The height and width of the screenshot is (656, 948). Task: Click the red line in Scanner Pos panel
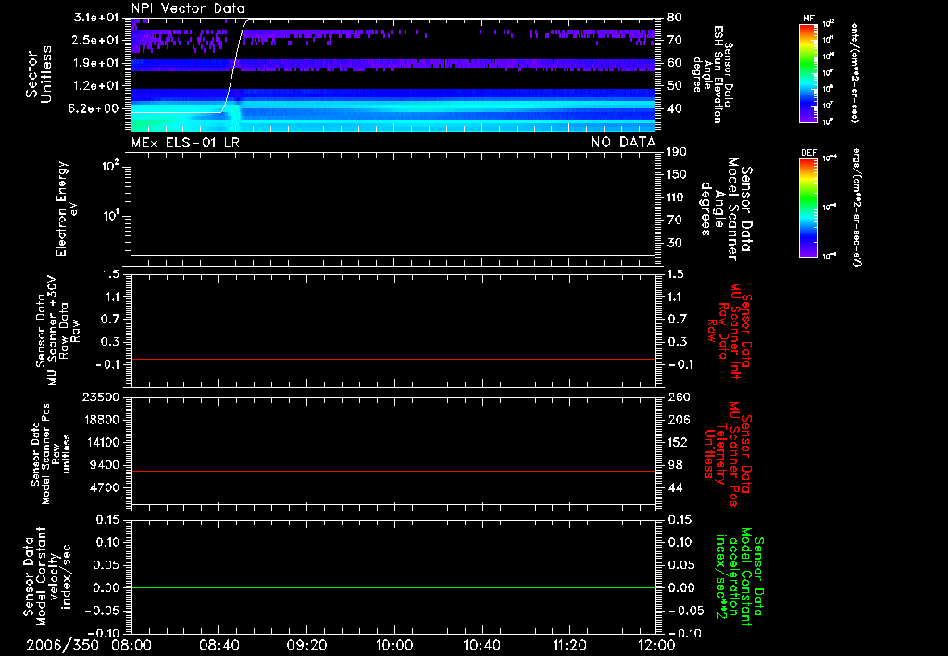pos(393,471)
